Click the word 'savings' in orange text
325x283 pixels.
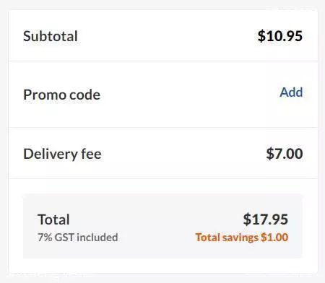pyautogui.click(x=240, y=238)
